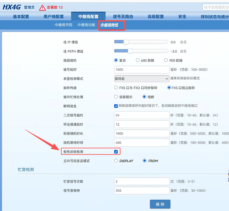Click the 挂机等待时间 input field

coord(142,143)
